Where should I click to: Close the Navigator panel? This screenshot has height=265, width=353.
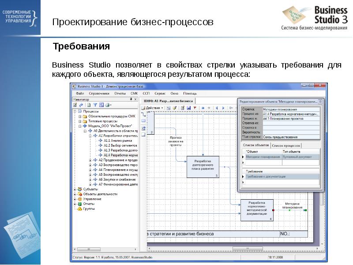click(135, 99)
